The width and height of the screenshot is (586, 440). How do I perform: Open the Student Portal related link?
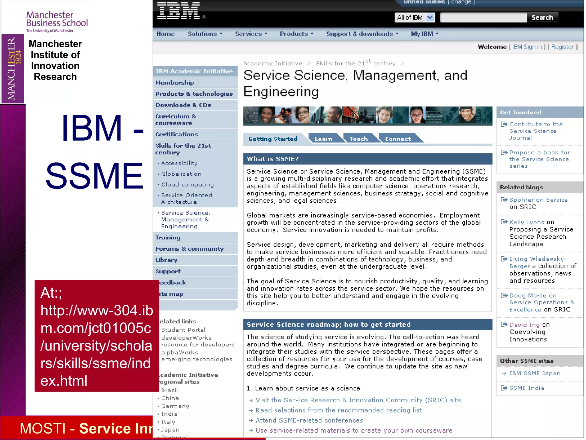pos(183,330)
